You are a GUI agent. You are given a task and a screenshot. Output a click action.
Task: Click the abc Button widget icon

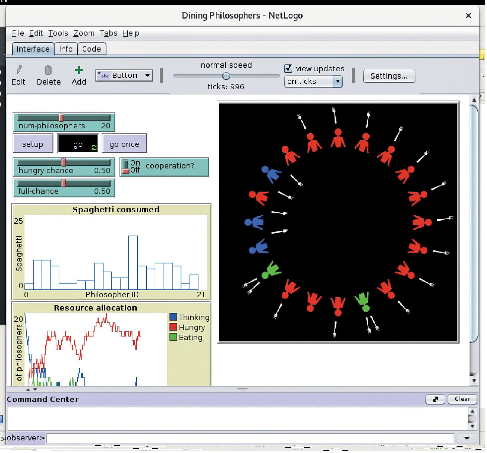pos(104,75)
